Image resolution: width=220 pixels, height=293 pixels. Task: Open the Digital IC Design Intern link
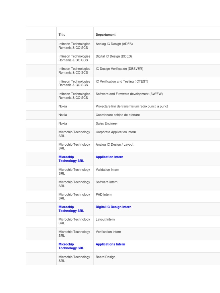pos(113,207)
